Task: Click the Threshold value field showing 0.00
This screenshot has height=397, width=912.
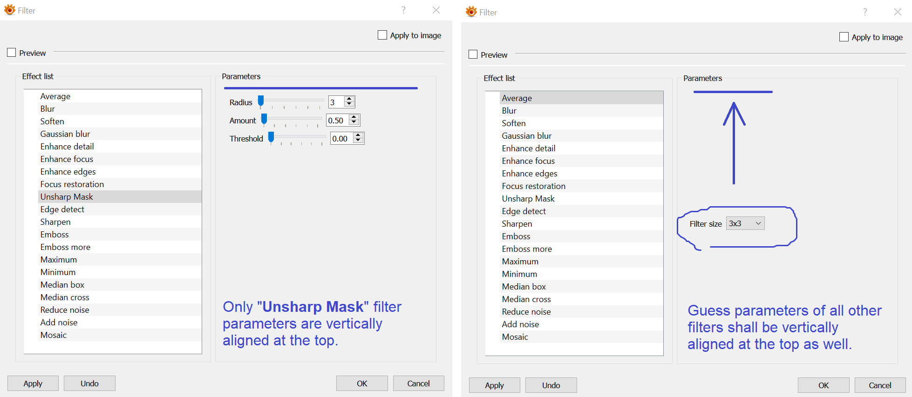Action: coord(342,138)
